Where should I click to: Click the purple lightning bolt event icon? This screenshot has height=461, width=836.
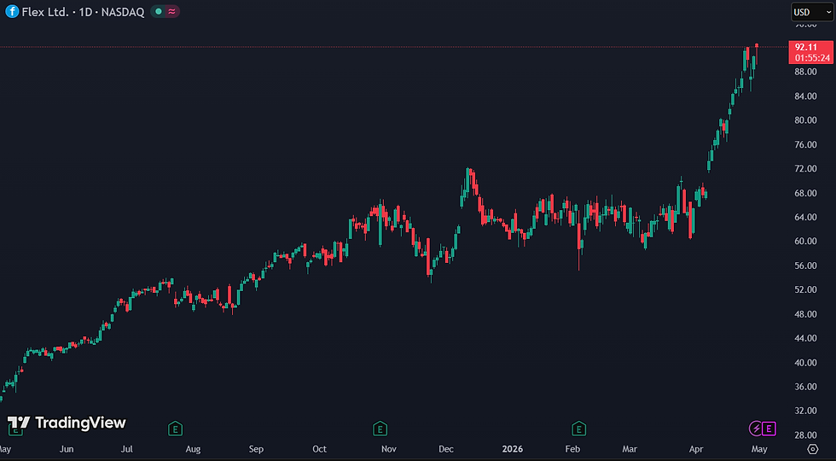click(x=756, y=428)
